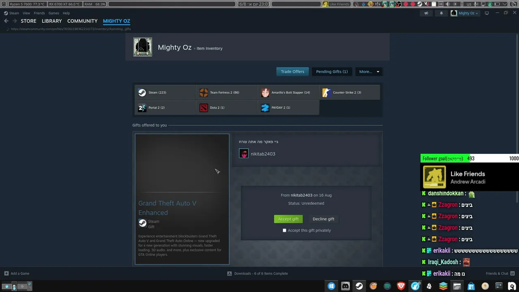
Task: Go to the LIBRARY tab
Action: [x=52, y=21]
